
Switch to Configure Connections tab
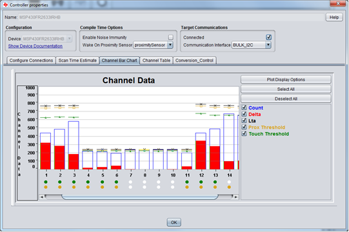31,61
